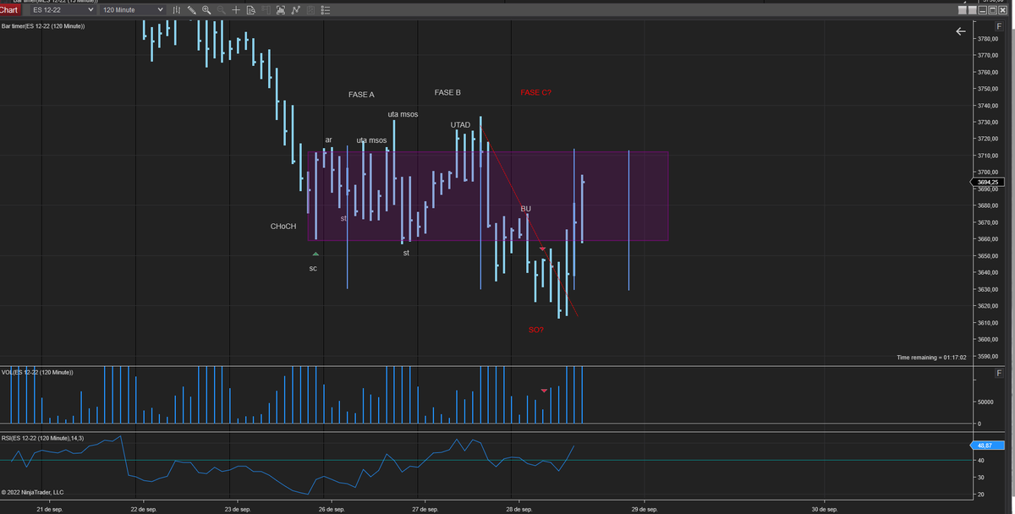Click the 3600,00 price axis label

989,339
